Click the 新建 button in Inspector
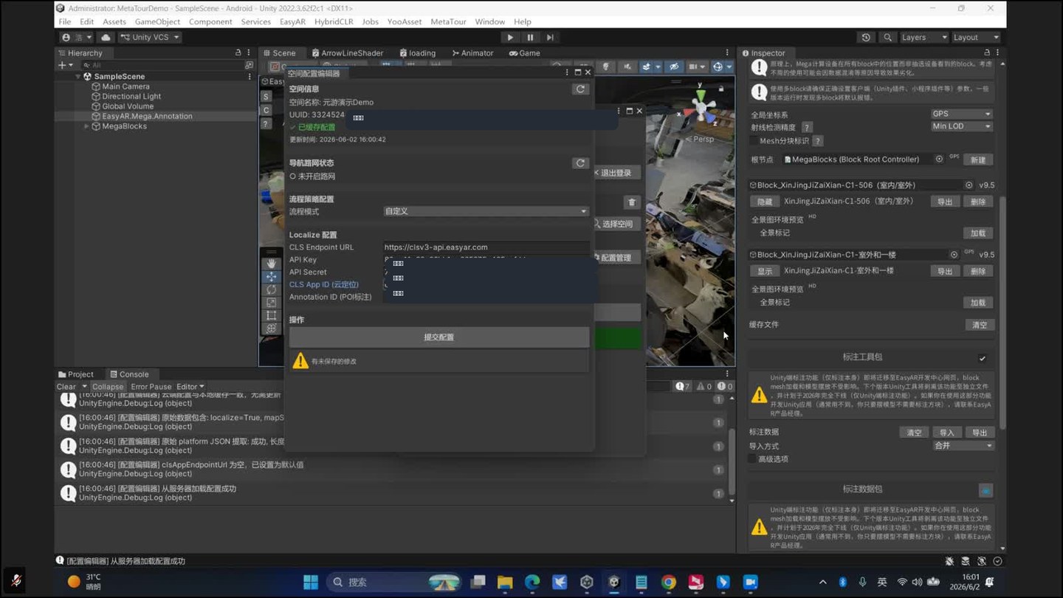This screenshot has height=598, width=1063. tap(978, 159)
